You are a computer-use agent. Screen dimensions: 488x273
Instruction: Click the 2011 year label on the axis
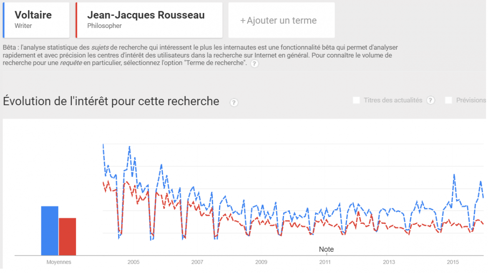pos(325,262)
